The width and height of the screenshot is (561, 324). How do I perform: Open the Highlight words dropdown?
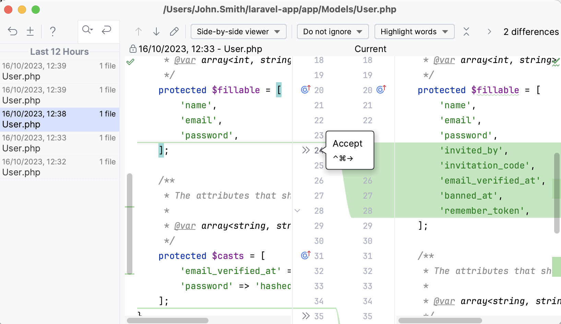pyautogui.click(x=414, y=32)
